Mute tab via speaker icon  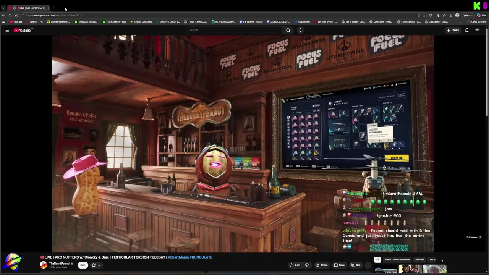[x=15, y=8]
